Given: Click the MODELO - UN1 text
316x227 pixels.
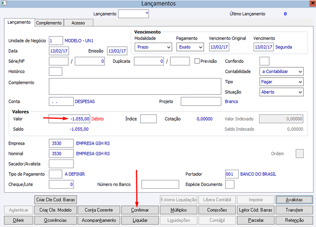Looking at the screenshot, I should [x=79, y=41].
